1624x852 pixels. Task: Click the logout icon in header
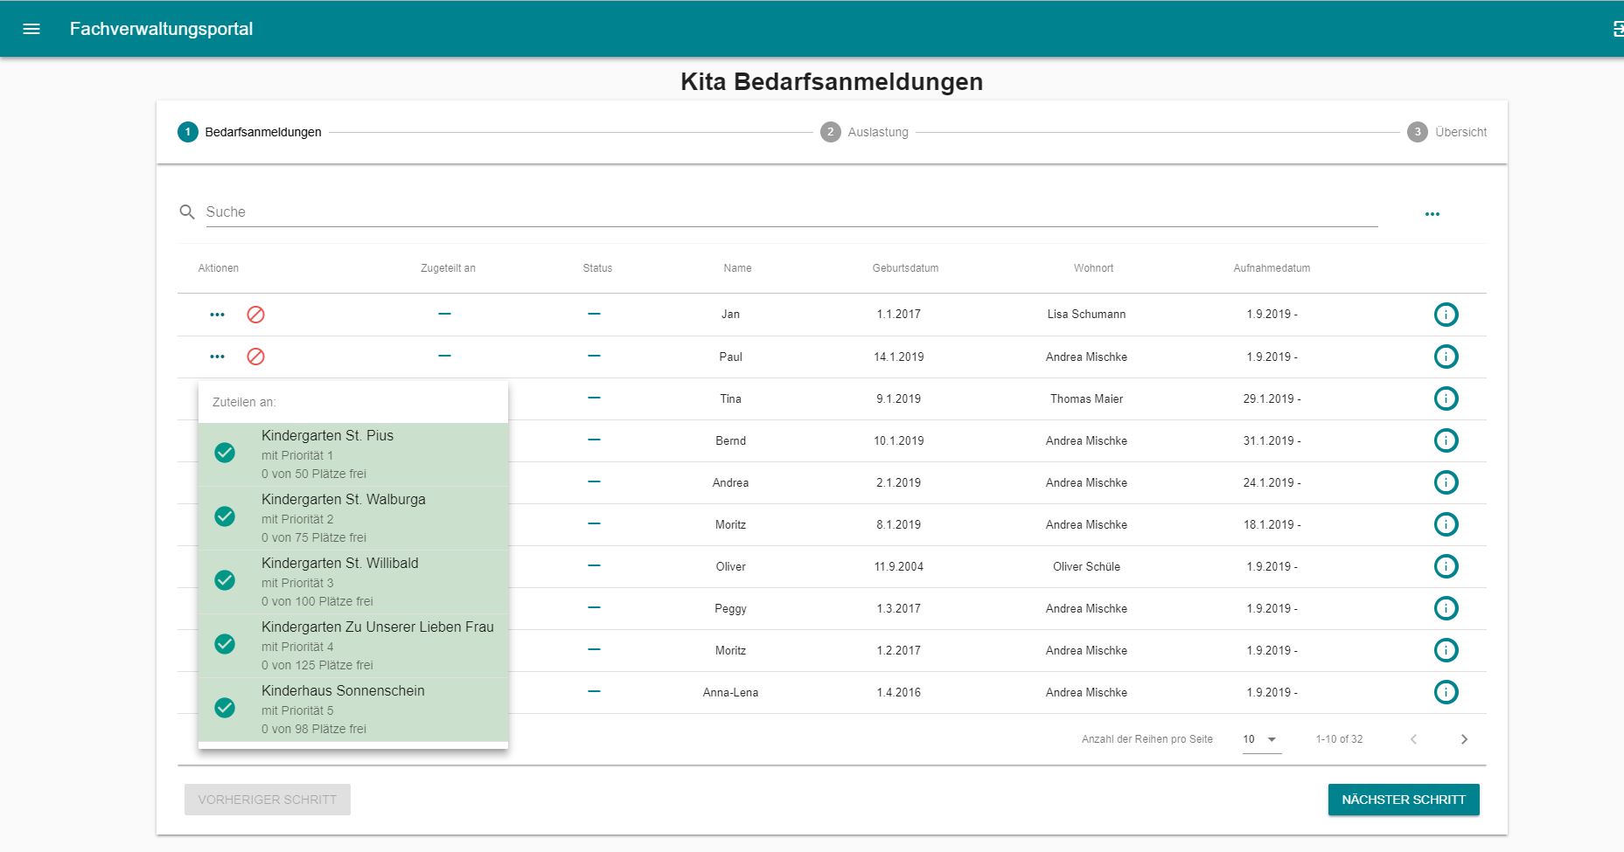(x=1616, y=29)
